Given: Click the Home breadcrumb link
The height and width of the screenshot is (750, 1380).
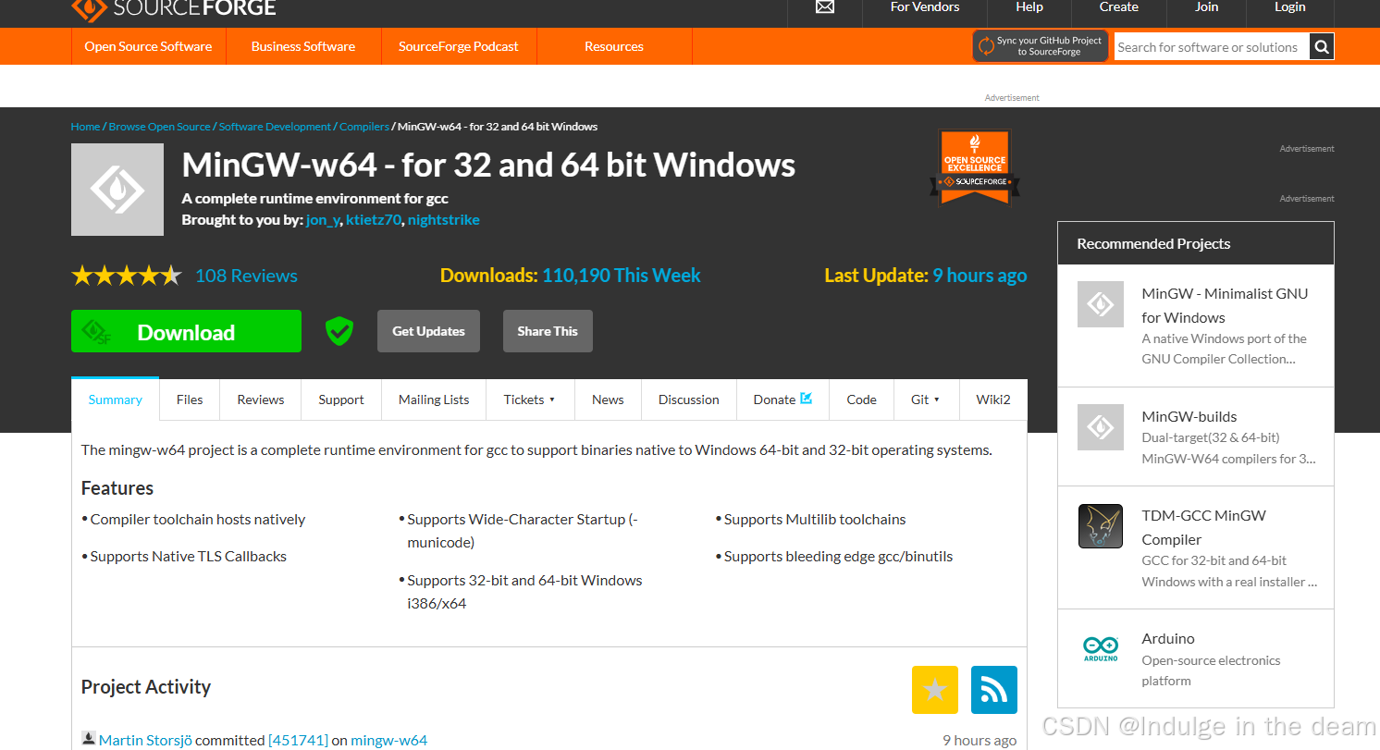Looking at the screenshot, I should click(85, 127).
